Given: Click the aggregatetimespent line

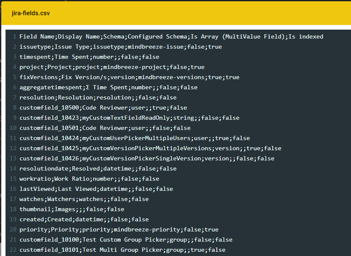Looking at the screenshot, I should [108, 88].
